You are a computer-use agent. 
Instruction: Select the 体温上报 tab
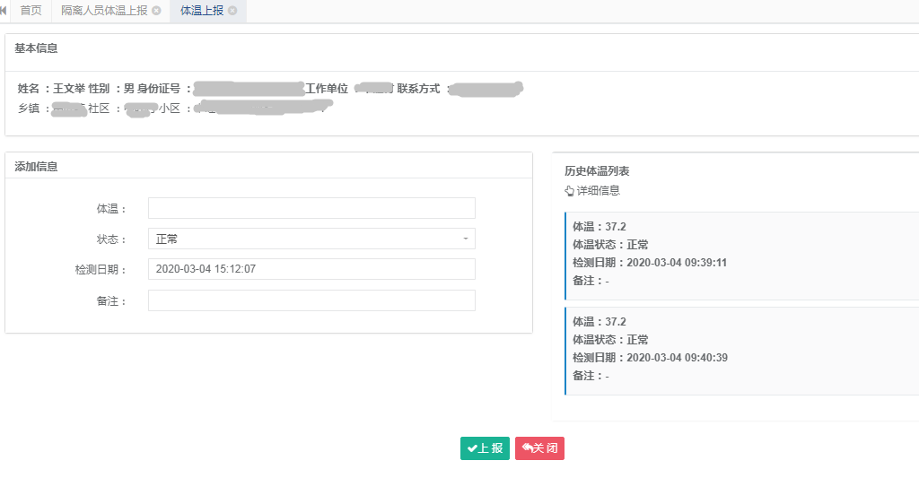201,11
